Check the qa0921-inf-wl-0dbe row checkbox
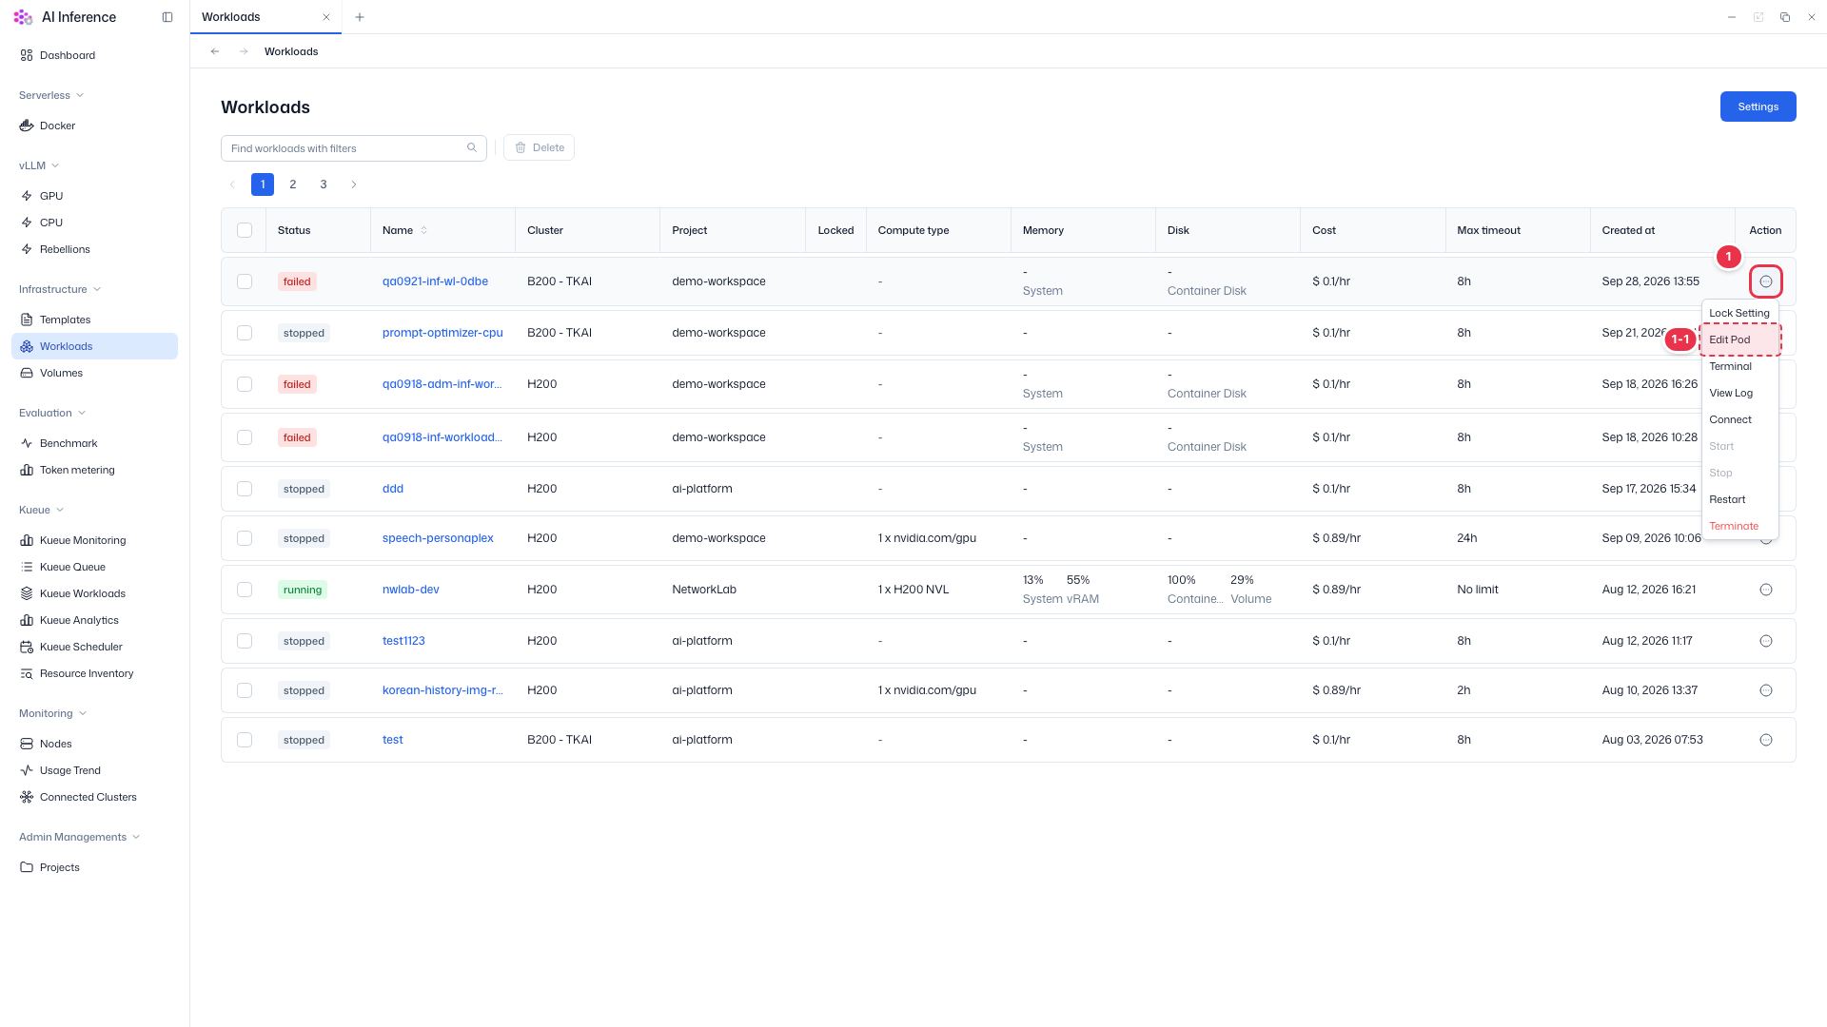The height and width of the screenshot is (1027, 1827). click(x=245, y=281)
